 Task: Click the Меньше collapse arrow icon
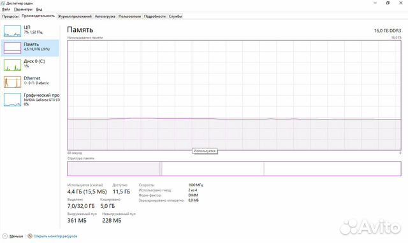point(4,236)
